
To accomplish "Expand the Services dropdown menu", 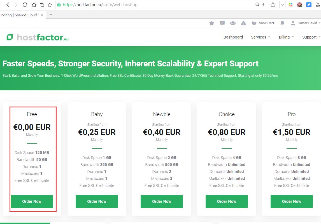I will point(260,37).
